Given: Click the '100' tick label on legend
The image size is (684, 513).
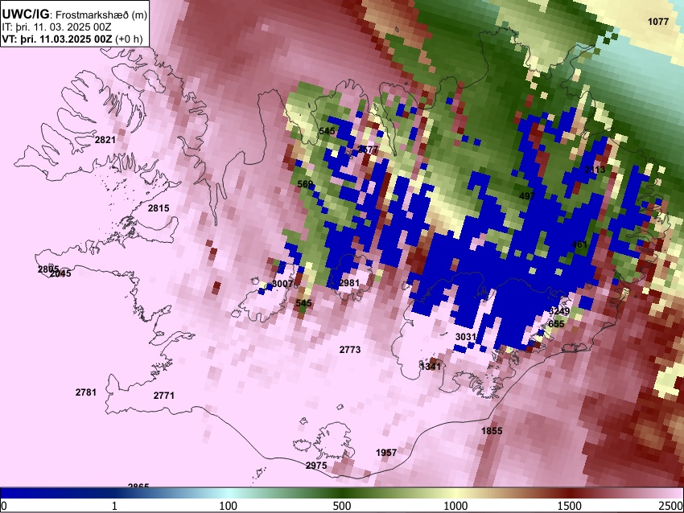Looking at the screenshot, I should (229, 506).
